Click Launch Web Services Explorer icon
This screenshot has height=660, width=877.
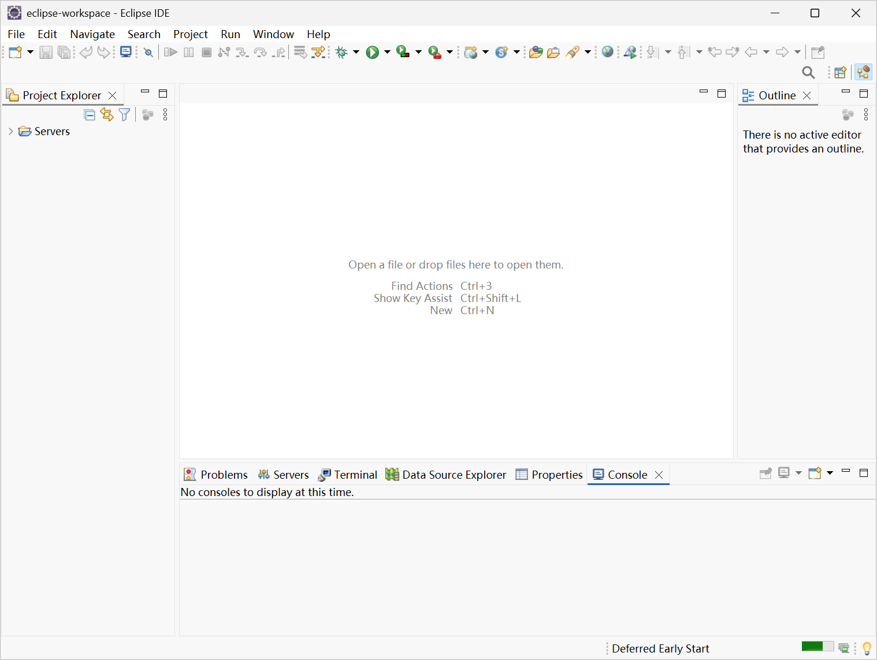tap(630, 53)
